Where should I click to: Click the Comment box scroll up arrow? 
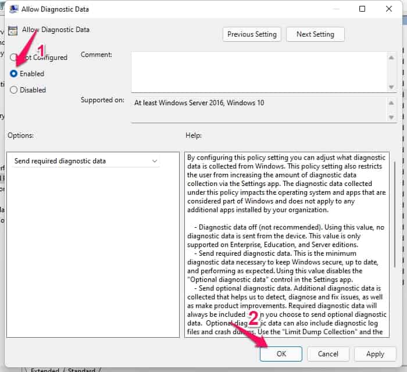pyautogui.click(x=391, y=58)
